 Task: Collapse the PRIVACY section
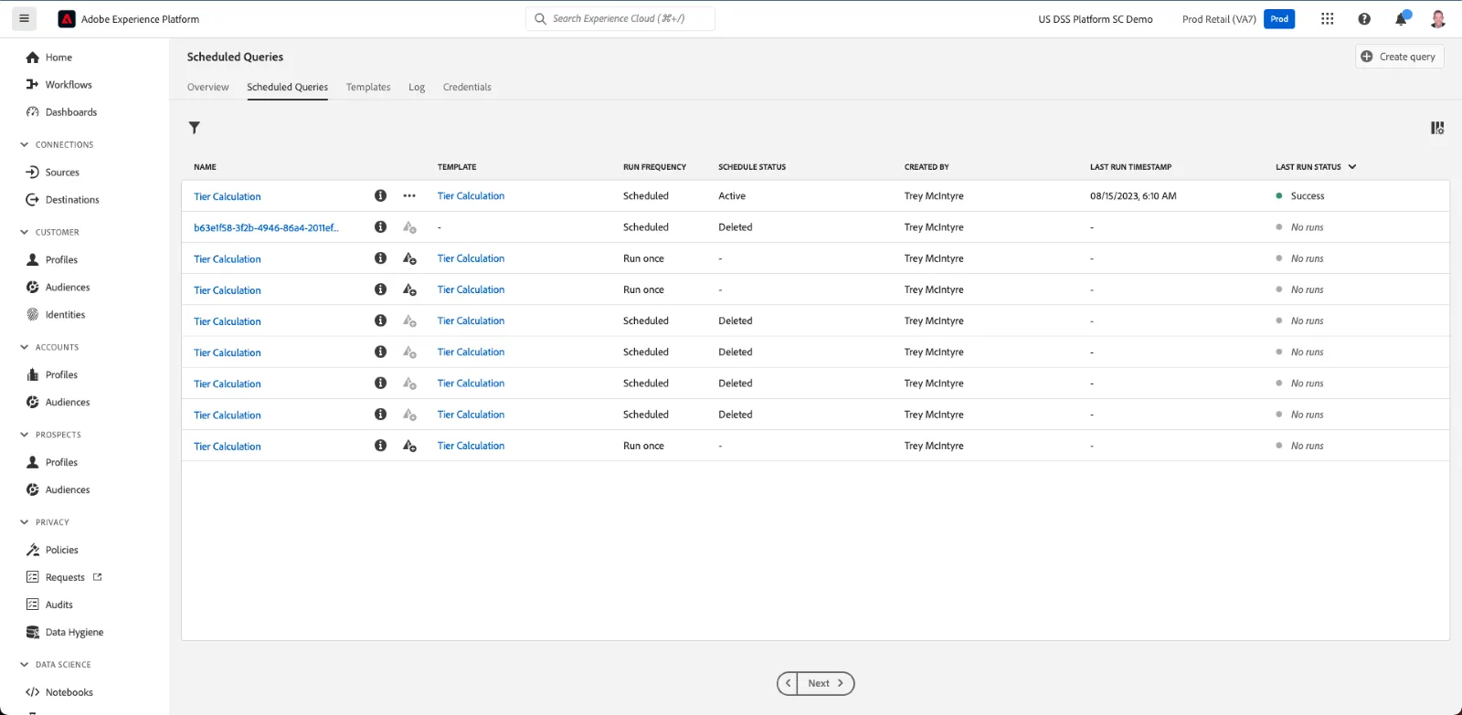coord(25,522)
